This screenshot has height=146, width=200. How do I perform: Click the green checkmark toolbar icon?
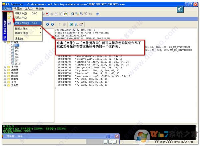pos(71,24)
